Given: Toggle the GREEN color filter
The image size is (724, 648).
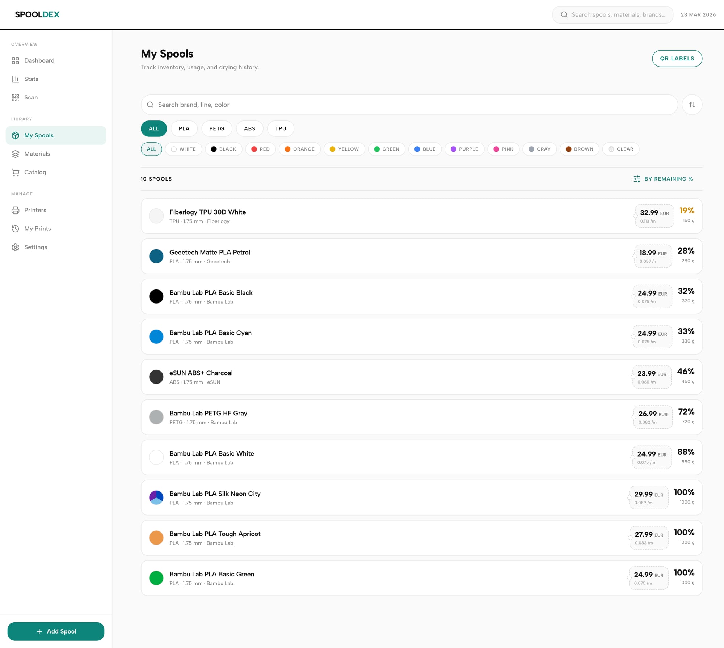Looking at the screenshot, I should pos(386,149).
